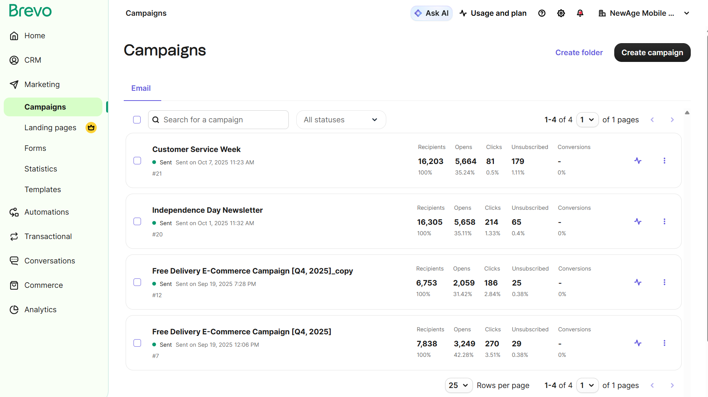Open the three-dot menu for Customer Service Week
Viewport: 708px width, 397px height.
[664, 161]
